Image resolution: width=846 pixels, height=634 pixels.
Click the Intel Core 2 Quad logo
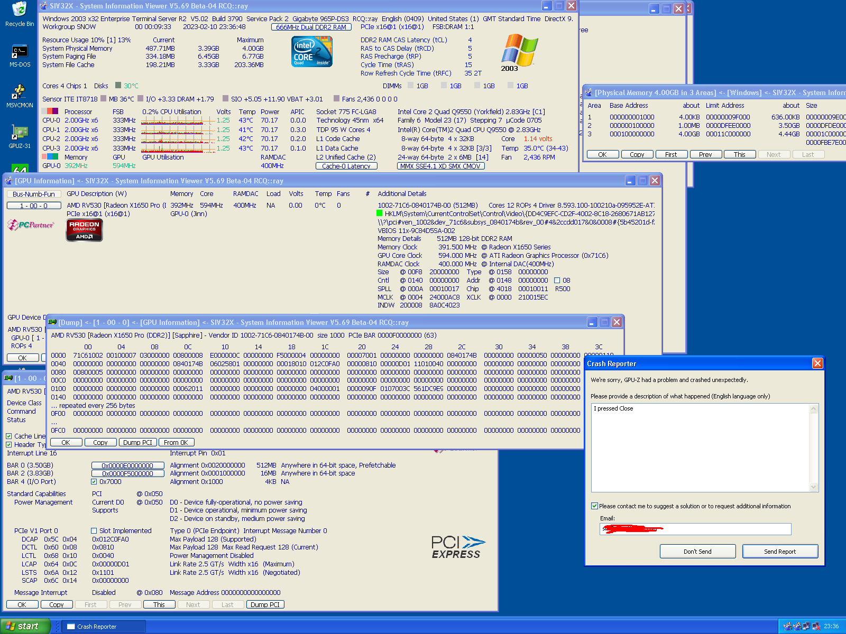312,51
